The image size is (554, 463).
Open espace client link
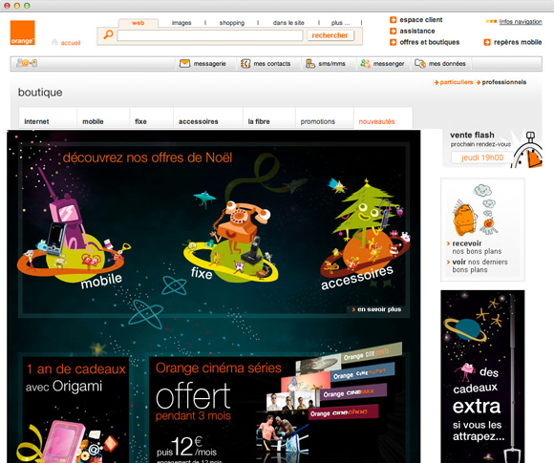(x=421, y=20)
